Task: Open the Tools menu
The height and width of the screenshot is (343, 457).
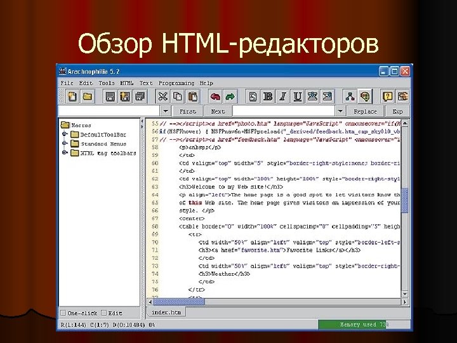Action: (107, 83)
